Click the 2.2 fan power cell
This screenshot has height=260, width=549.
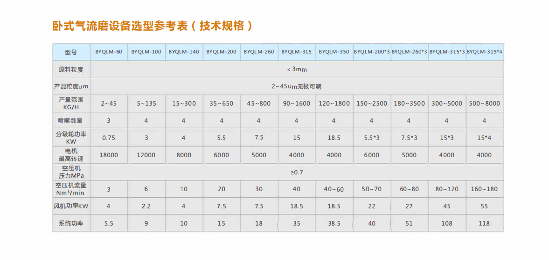tap(146, 206)
